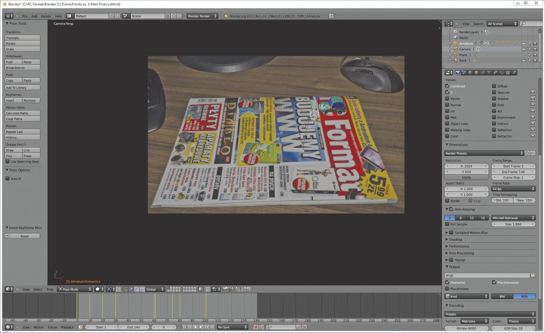Enable the Vector pass checkbox
Image resolution: width=545 pixels, height=333 pixels.
tap(447, 99)
